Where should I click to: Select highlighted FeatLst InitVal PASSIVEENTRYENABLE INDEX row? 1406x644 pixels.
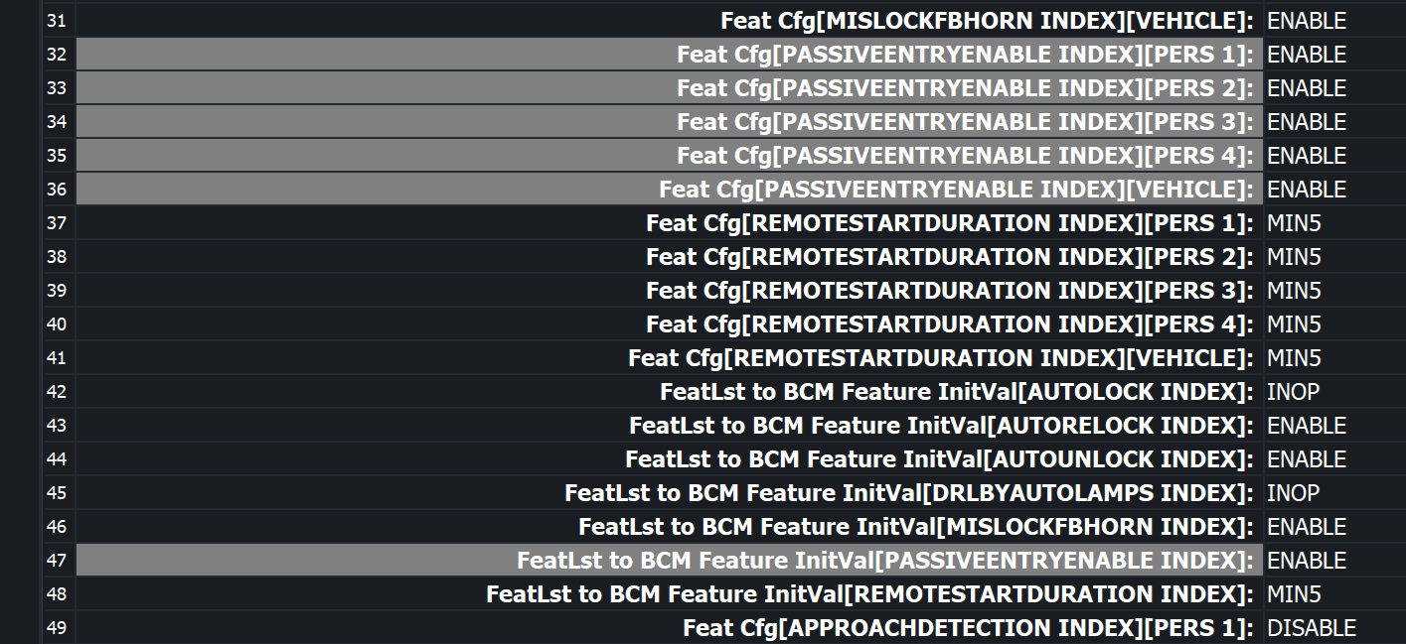point(884,561)
